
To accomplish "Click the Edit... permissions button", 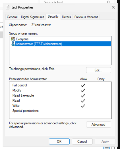I will [x=99, y=70].
